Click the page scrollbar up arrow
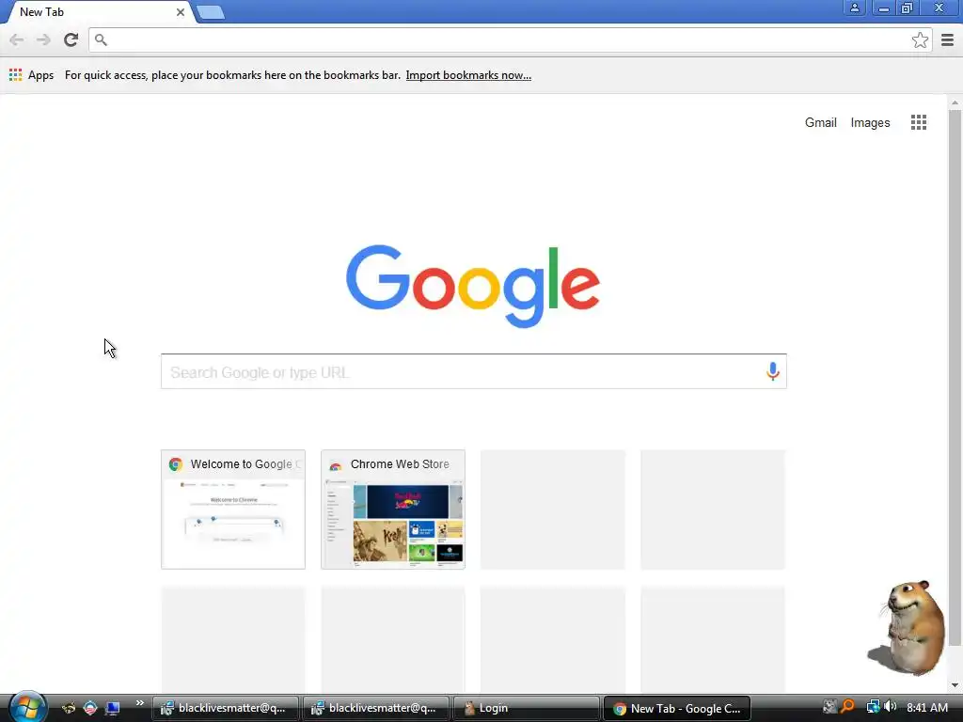This screenshot has height=722, width=963. tap(955, 102)
